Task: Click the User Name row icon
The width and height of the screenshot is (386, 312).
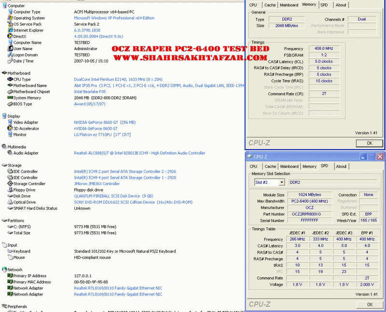Action: (10, 49)
